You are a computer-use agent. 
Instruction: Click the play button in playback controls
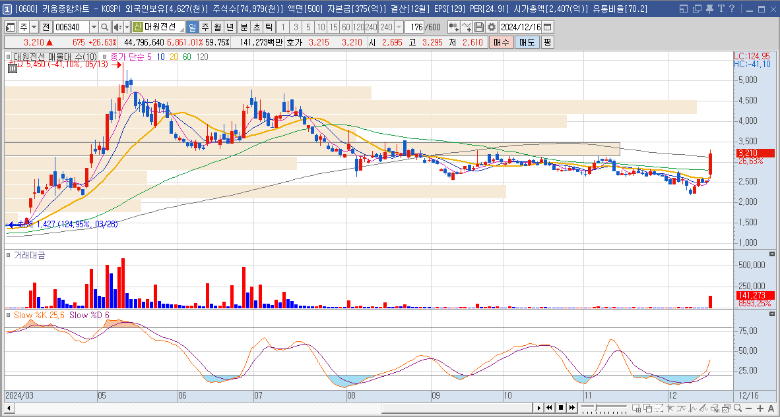(538, 408)
